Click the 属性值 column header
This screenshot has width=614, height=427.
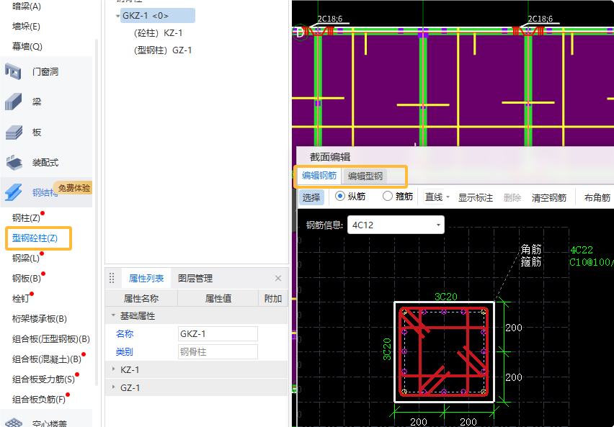tap(218, 299)
